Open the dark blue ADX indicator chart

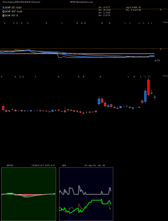pyautogui.click(x=86, y=194)
